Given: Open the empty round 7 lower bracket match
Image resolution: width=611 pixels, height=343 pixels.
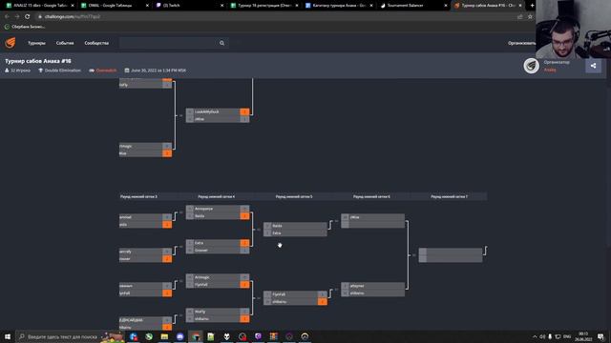Looking at the screenshot, I should click(x=451, y=255).
